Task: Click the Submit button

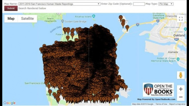Action: 11,8
